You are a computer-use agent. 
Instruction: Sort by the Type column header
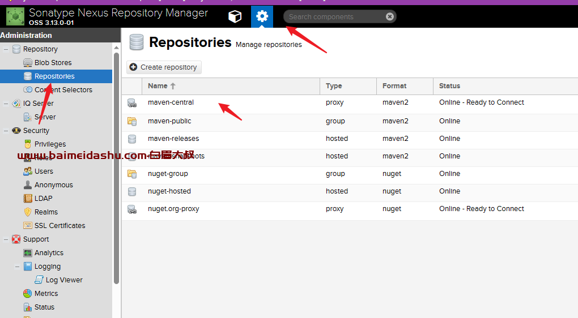pos(348,86)
